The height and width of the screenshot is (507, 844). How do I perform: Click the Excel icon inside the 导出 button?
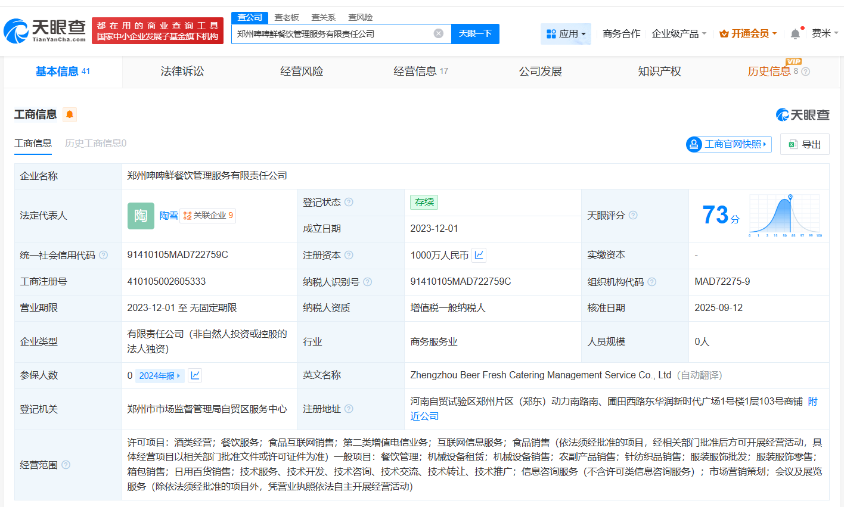point(793,144)
